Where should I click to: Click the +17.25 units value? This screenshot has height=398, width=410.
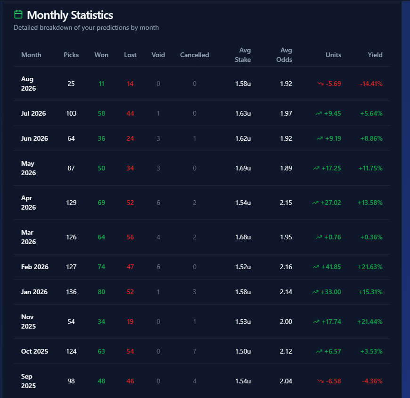pyautogui.click(x=331, y=168)
